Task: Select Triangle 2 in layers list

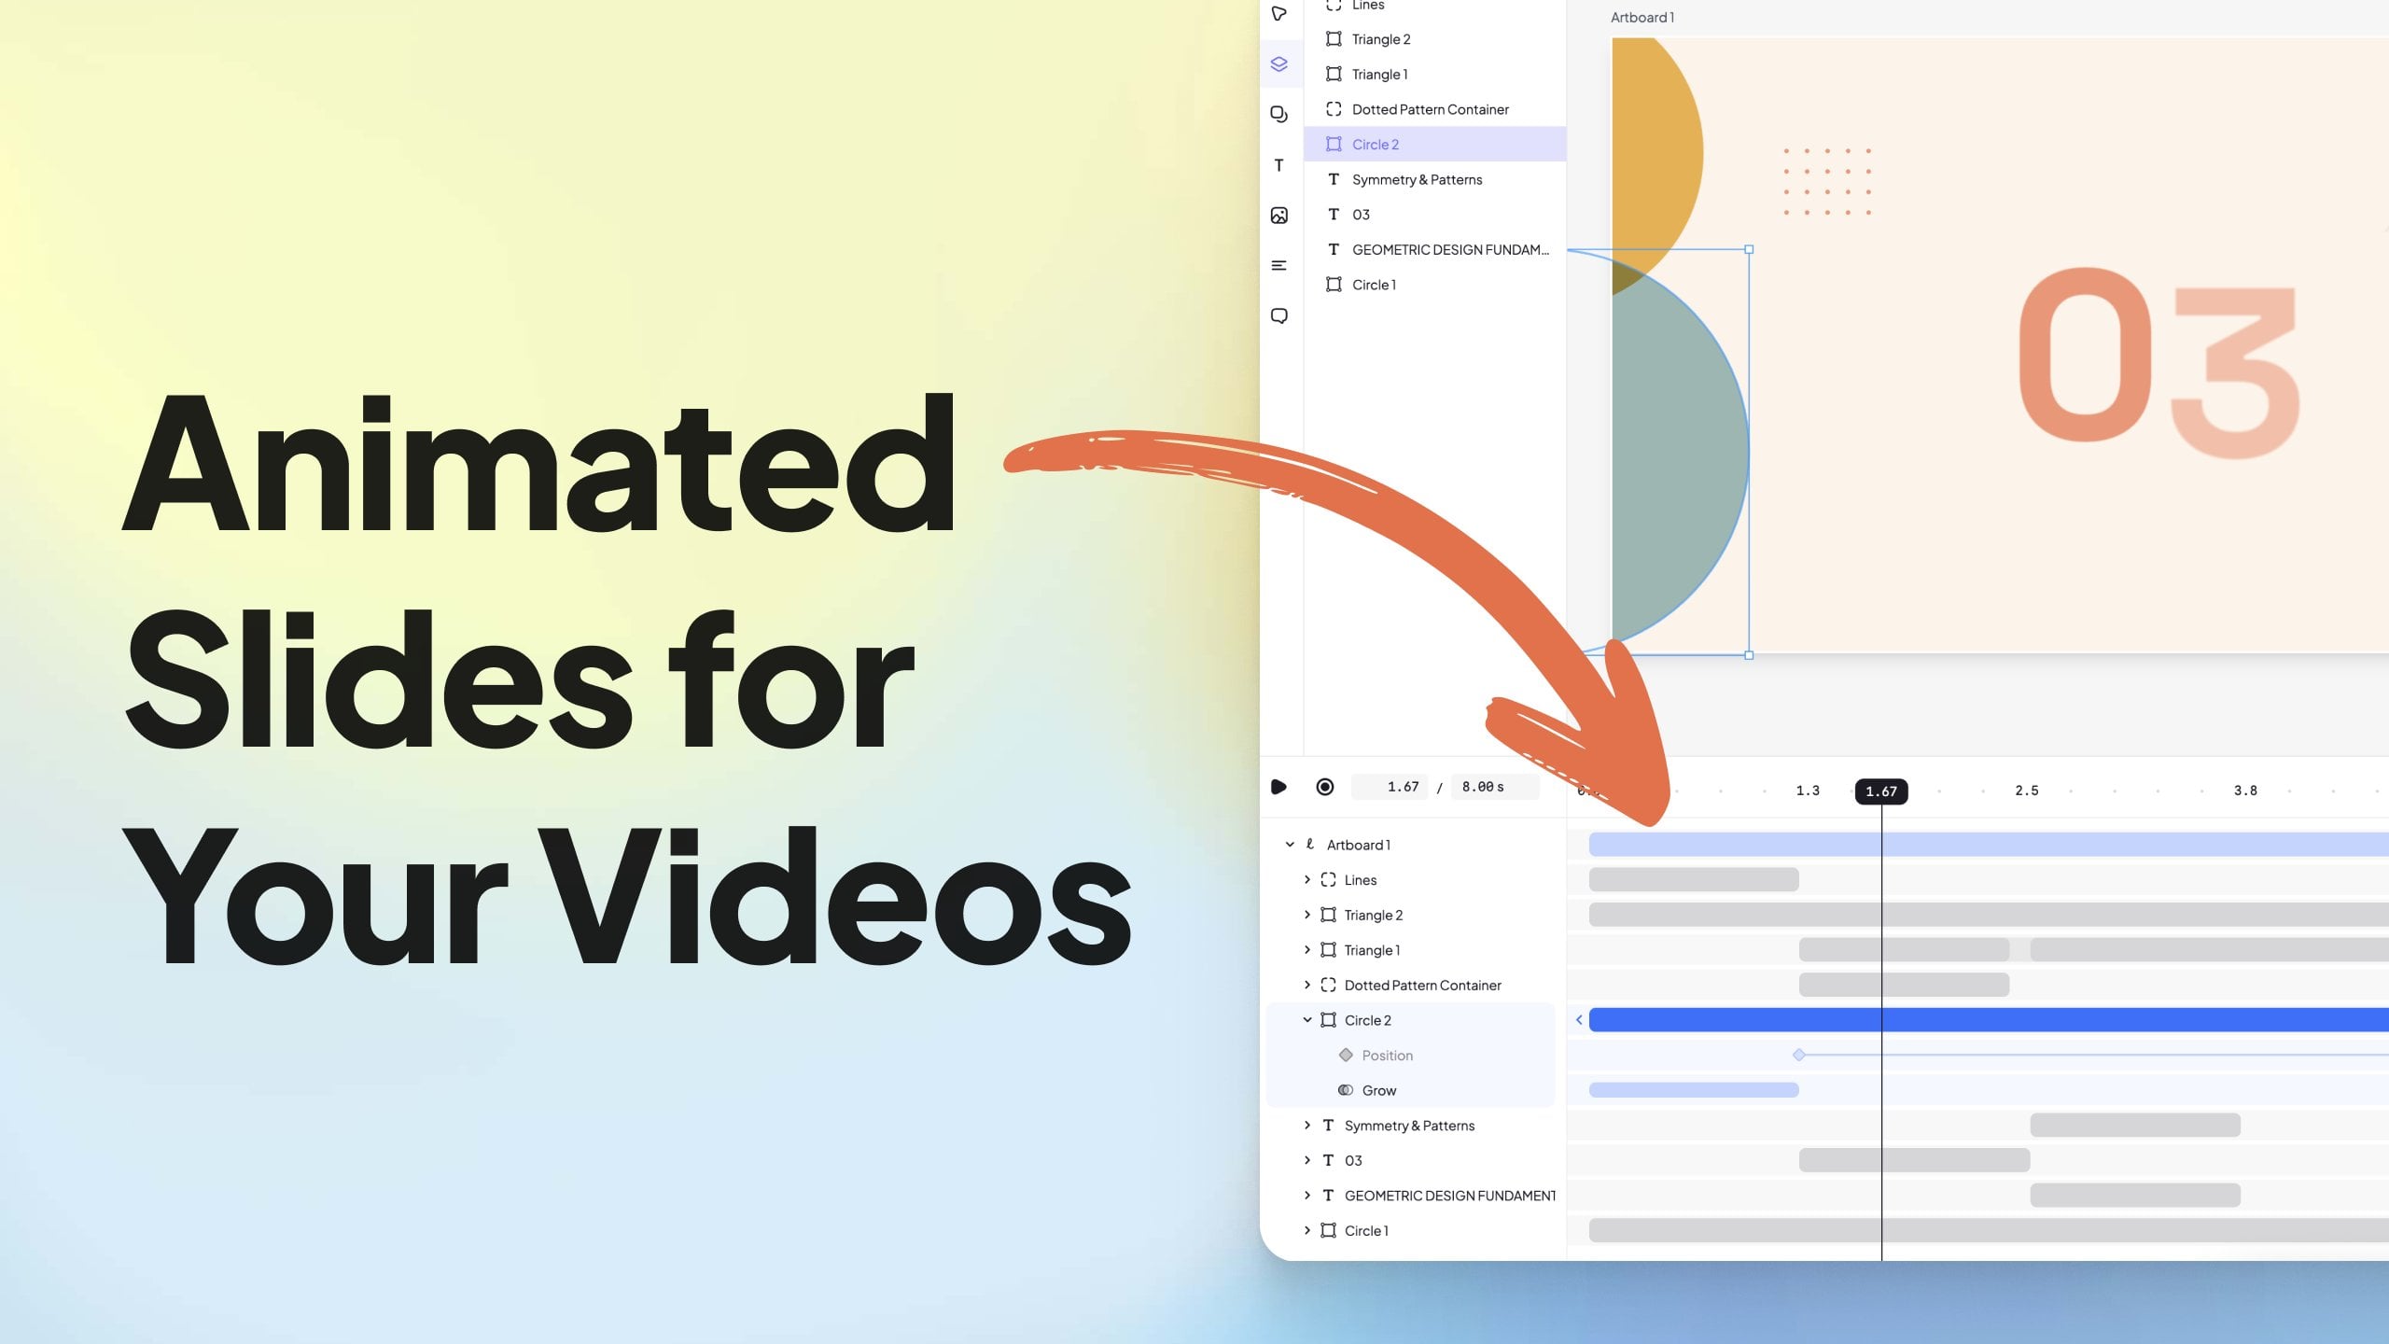Action: point(1435,39)
